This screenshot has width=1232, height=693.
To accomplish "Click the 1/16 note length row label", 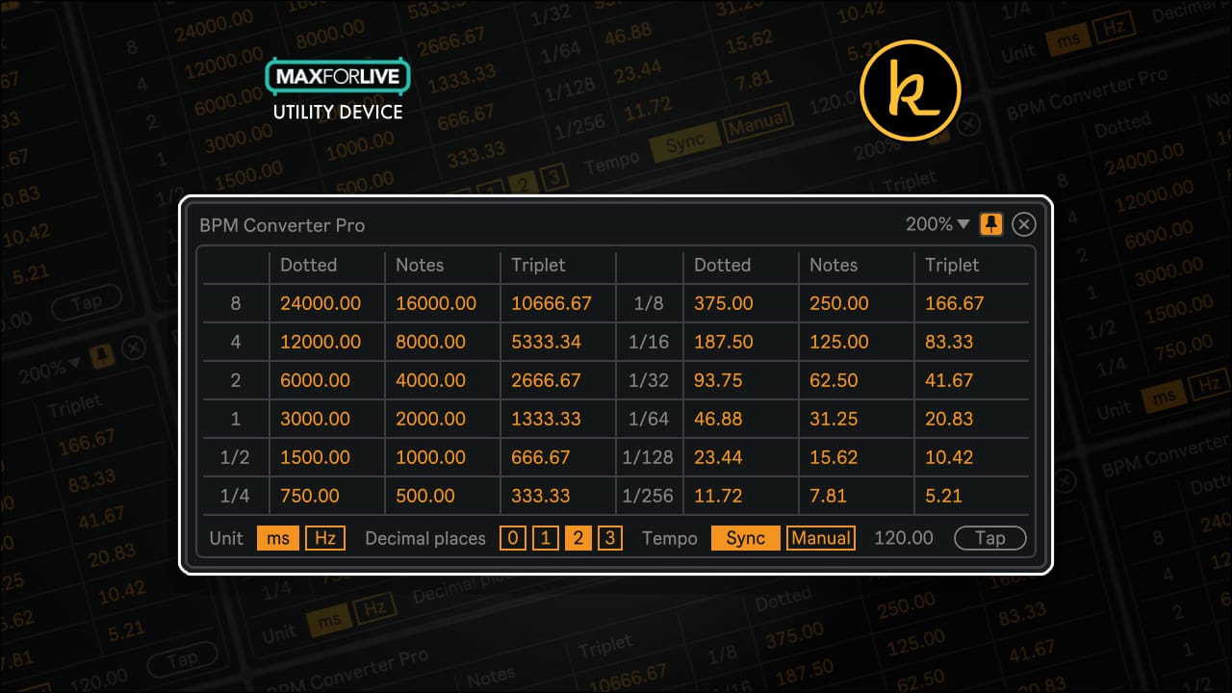I will [648, 342].
